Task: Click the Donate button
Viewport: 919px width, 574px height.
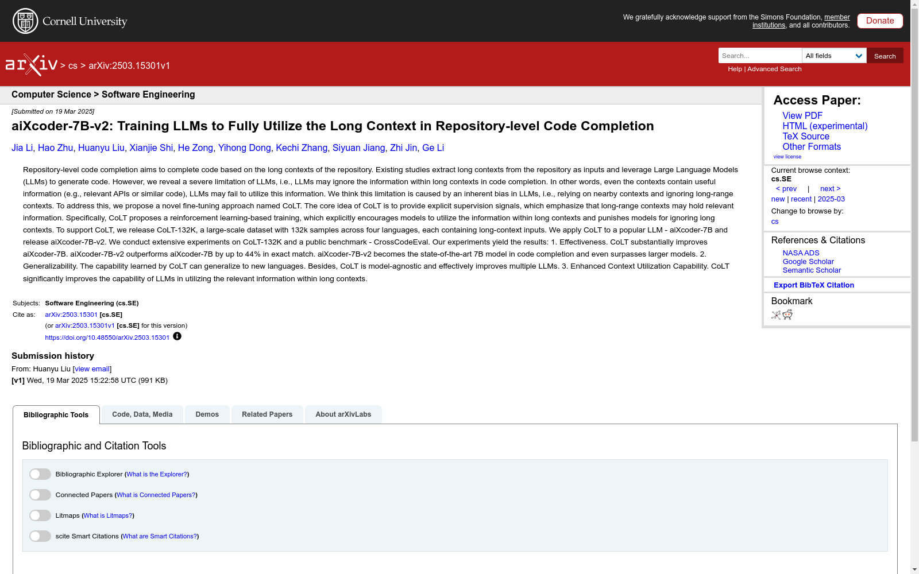Action: (880, 21)
